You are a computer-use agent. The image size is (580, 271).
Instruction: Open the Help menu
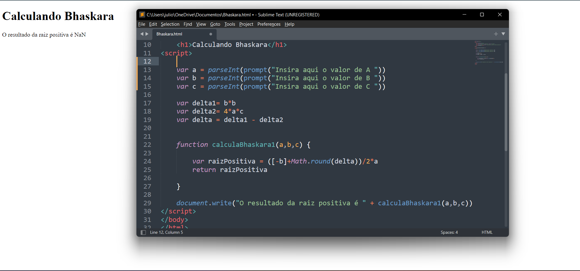[x=289, y=24]
